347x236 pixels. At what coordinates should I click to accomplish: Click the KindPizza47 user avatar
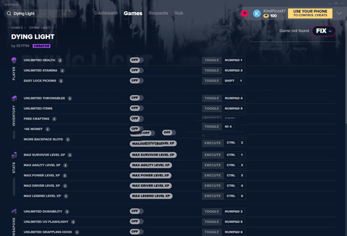pyautogui.click(x=257, y=13)
